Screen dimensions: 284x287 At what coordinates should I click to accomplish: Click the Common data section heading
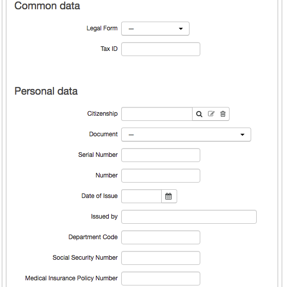(47, 6)
